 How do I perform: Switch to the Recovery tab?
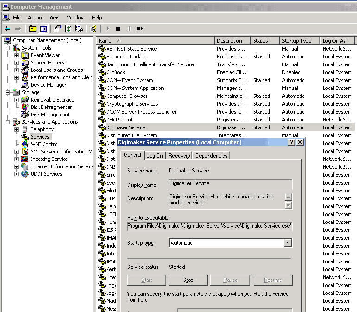tap(179, 156)
